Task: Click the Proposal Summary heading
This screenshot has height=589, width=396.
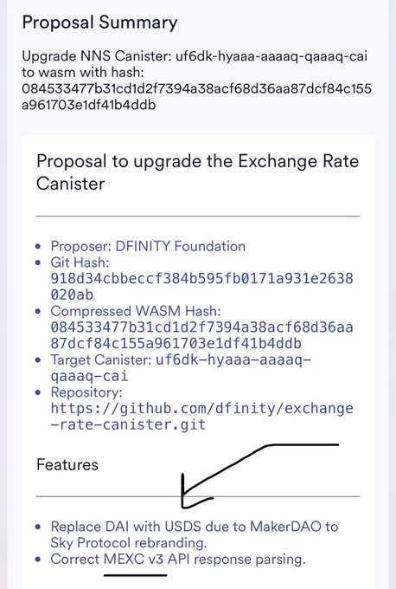Action: 99,23
